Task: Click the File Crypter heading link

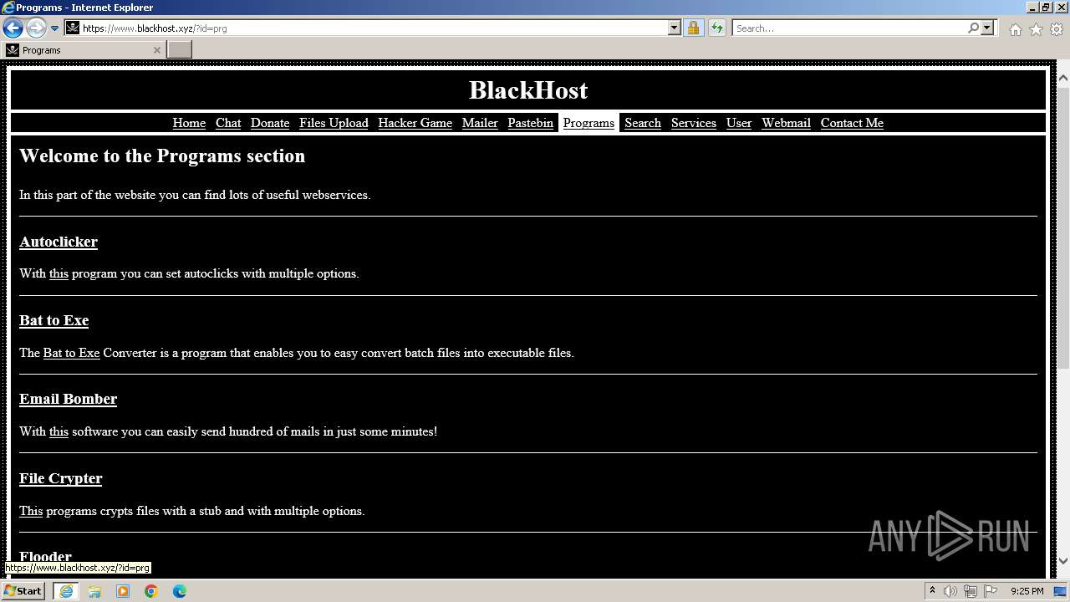Action: coord(60,478)
